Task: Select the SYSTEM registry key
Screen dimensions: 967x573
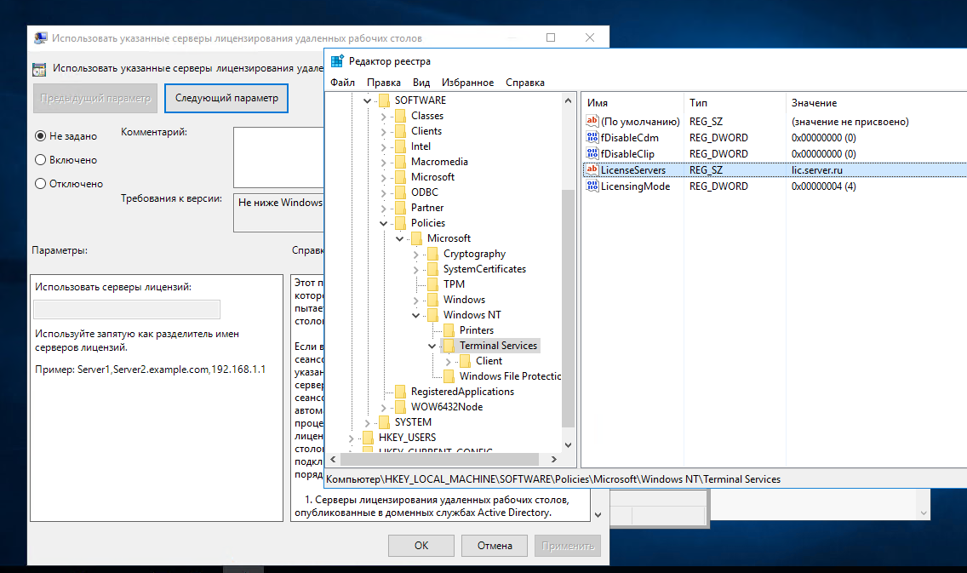Action: click(413, 422)
